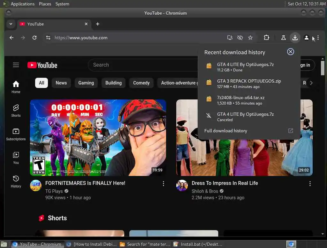Click the page vertical scrollbar thumb
The width and height of the screenshot is (327, 248).
[x=323, y=68]
